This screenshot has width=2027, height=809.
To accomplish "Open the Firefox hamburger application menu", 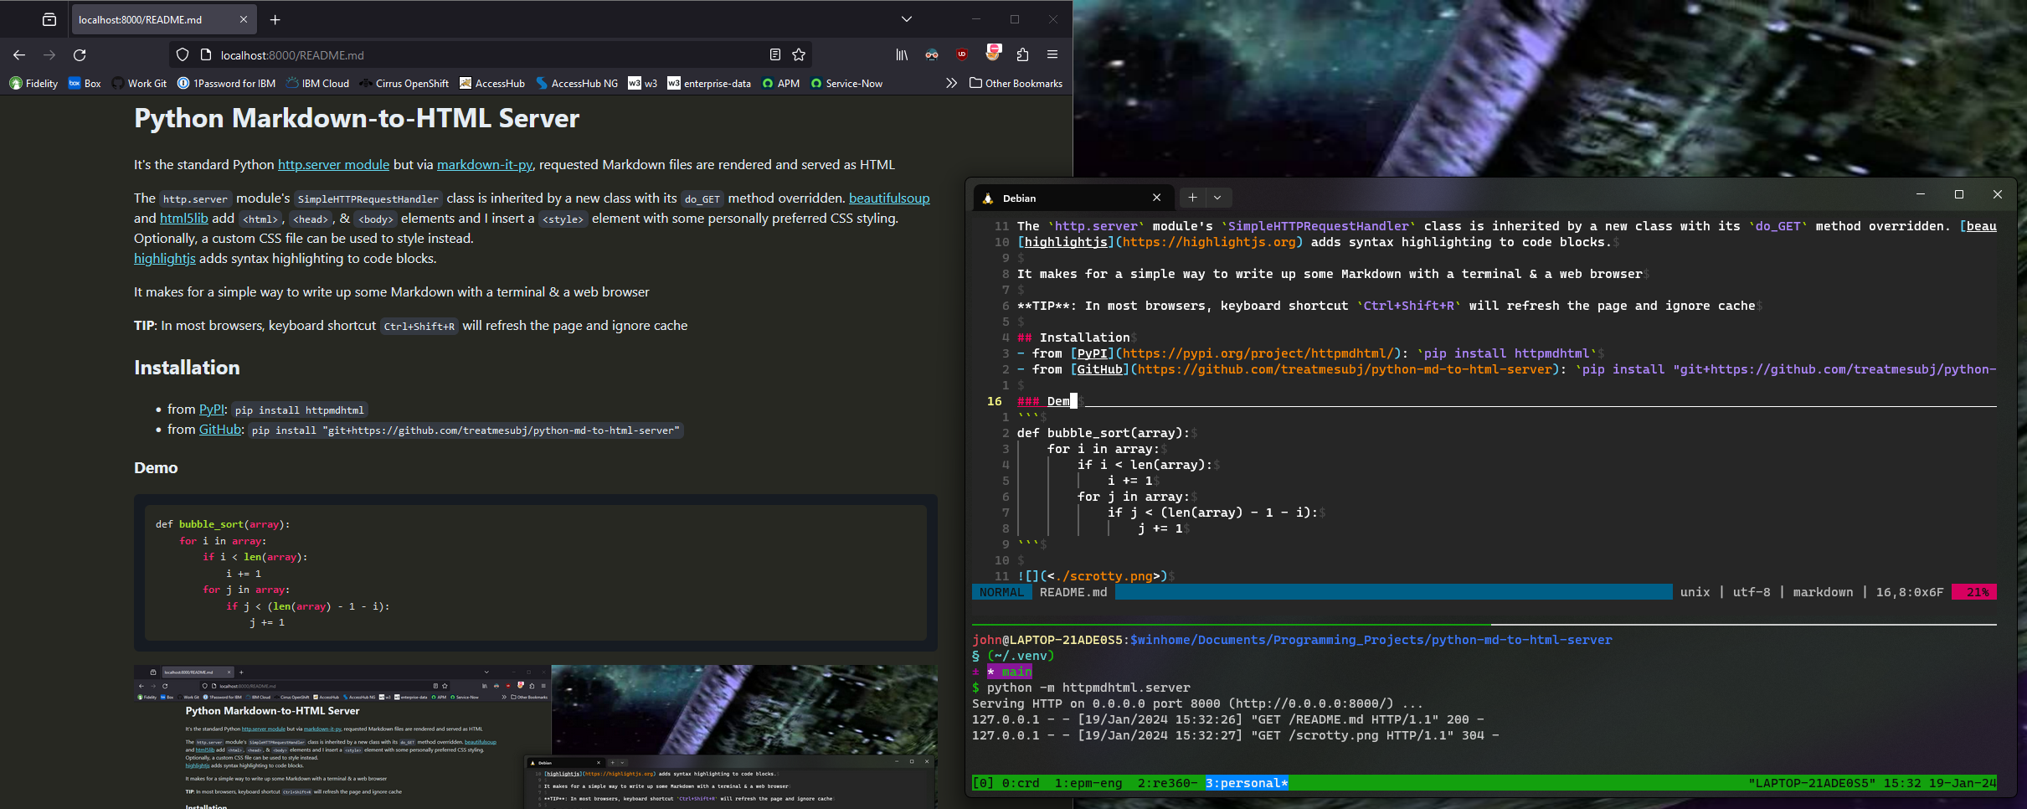I will coord(1052,55).
